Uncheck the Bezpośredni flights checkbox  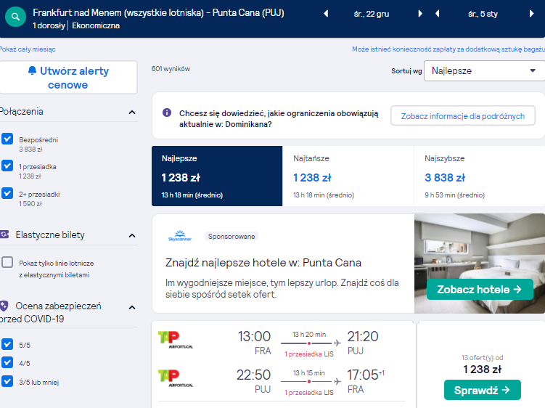(x=7, y=139)
